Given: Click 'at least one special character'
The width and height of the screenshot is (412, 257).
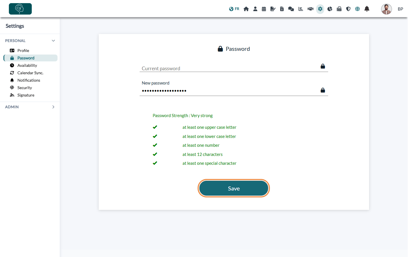Looking at the screenshot, I should (209, 163).
